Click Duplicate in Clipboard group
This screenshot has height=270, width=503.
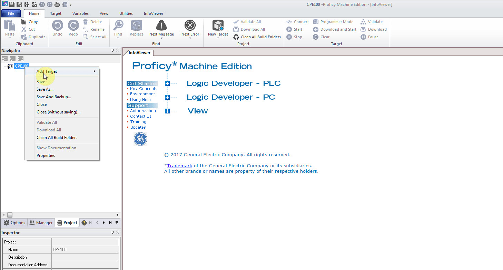point(33,37)
